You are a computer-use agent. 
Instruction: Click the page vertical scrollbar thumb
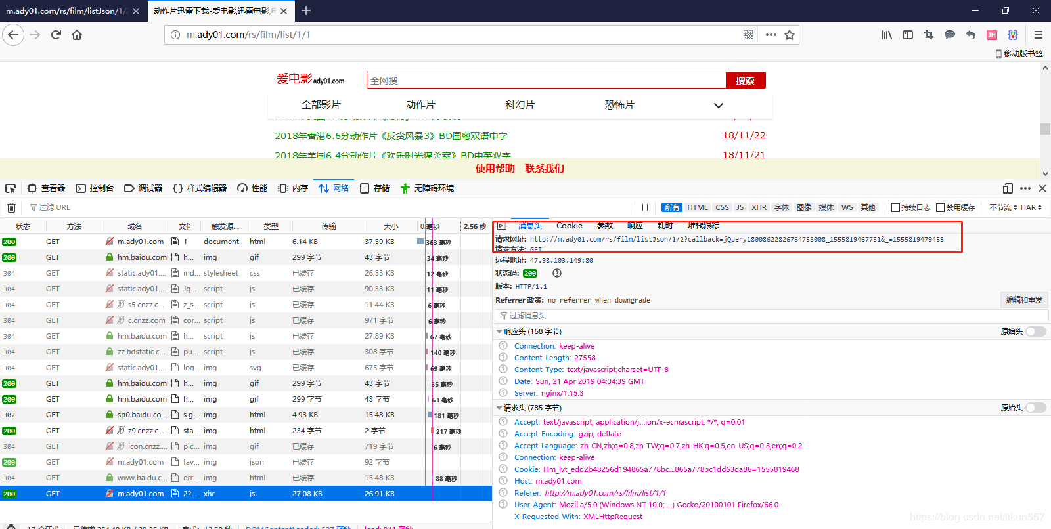pos(1045,129)
